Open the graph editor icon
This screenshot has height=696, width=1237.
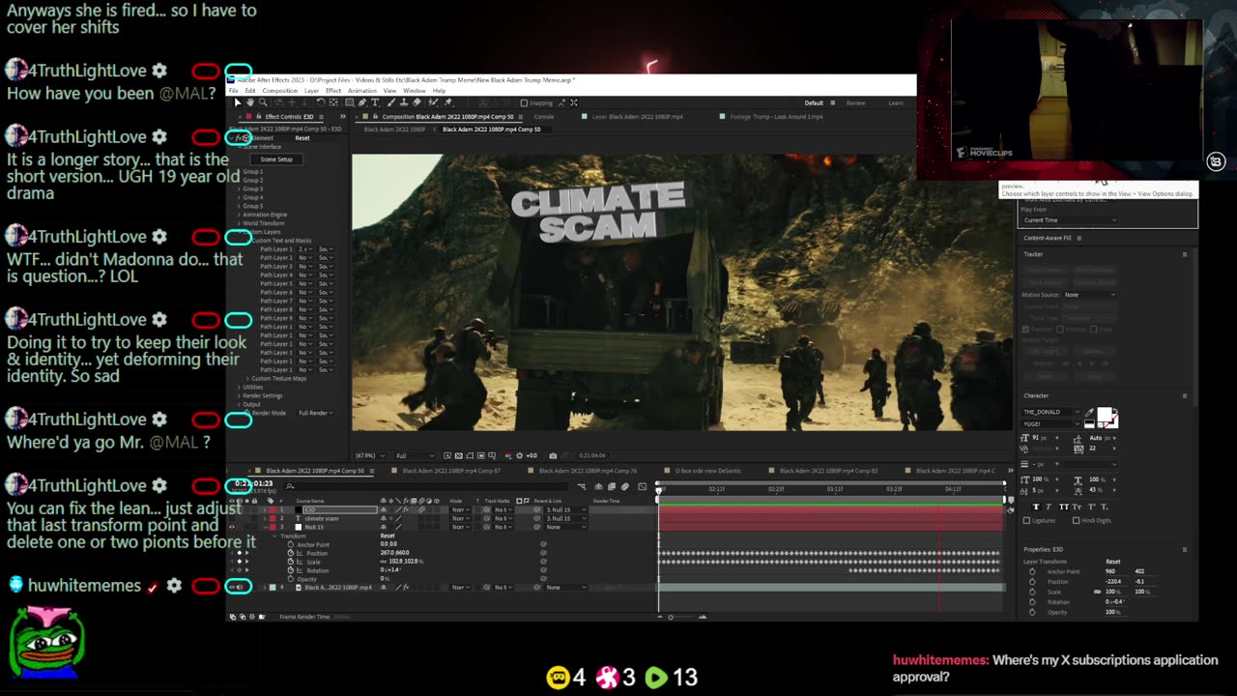[642, 486]
